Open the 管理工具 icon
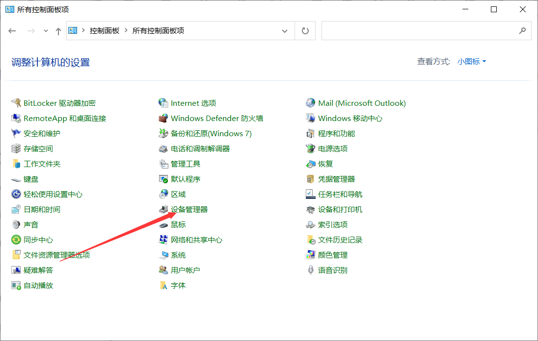 click(x=163, y=164)
